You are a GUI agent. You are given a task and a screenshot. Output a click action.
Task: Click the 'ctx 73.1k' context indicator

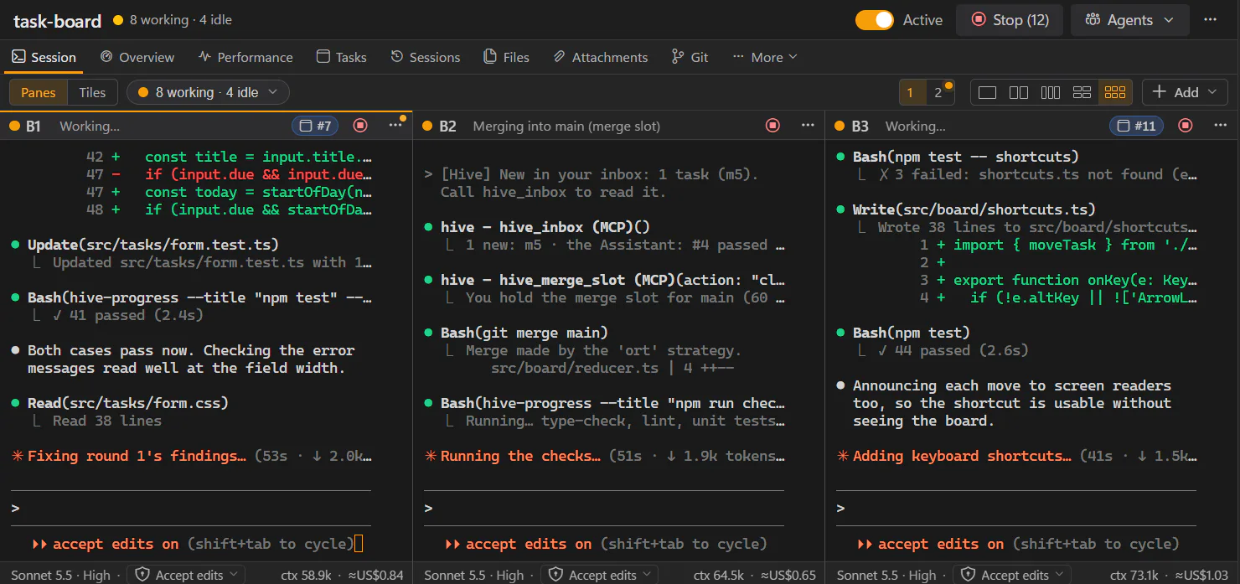pos(1135,575)
